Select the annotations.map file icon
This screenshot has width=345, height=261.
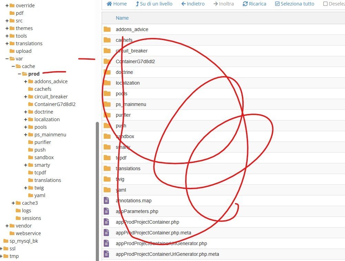point(106,200)
